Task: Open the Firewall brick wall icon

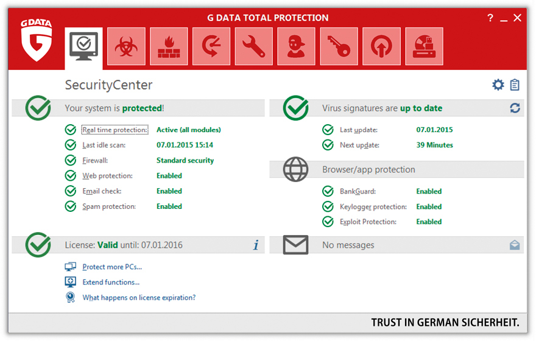Action: coord(169,46)
